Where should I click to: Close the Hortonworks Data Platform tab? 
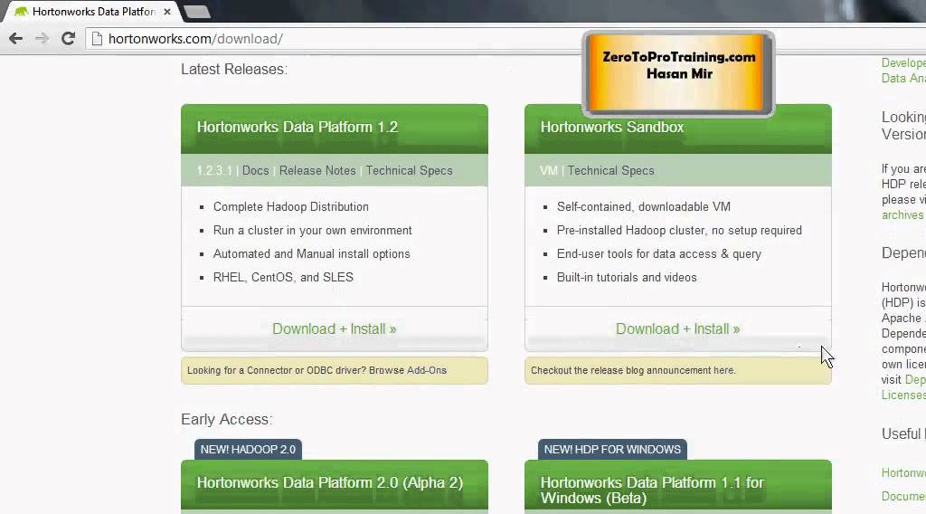click(x=167, y=11)
